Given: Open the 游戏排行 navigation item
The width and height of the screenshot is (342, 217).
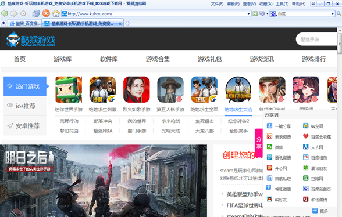Looking at the screenshot, I should point(314,59).
